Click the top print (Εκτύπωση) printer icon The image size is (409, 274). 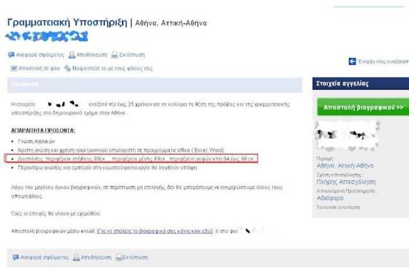pos(115,55)
